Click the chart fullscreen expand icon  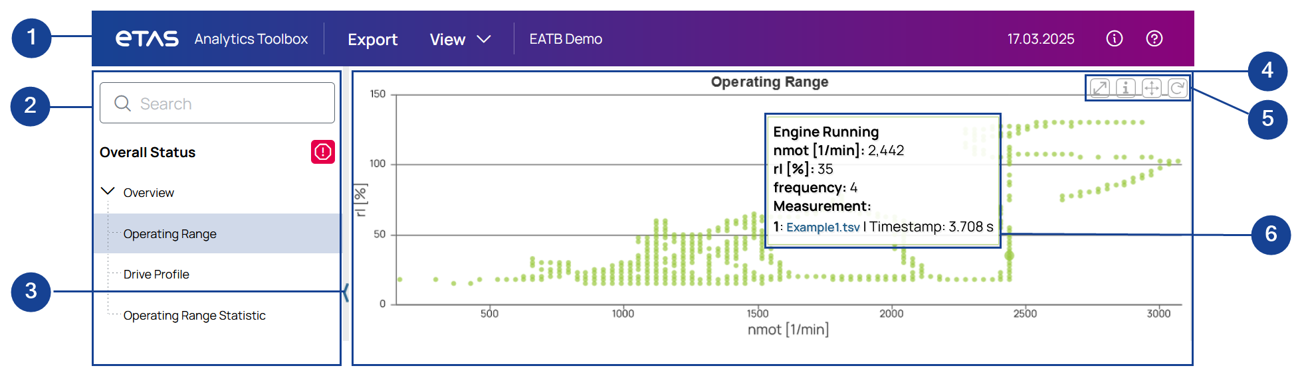(1100, 88)
